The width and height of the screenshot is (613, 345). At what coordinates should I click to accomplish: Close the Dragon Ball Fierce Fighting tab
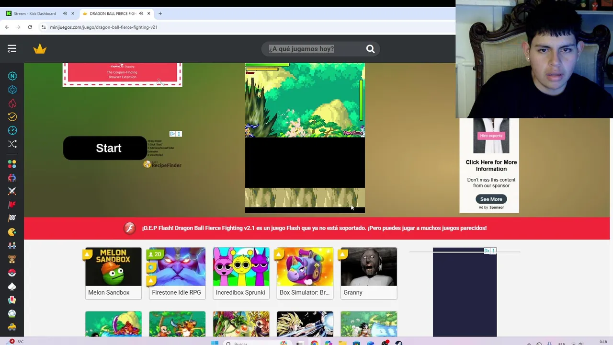click(148, 13)
